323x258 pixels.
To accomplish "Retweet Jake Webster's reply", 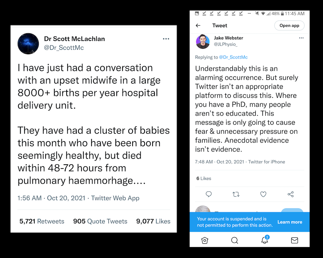I will (x=236, y=194).
